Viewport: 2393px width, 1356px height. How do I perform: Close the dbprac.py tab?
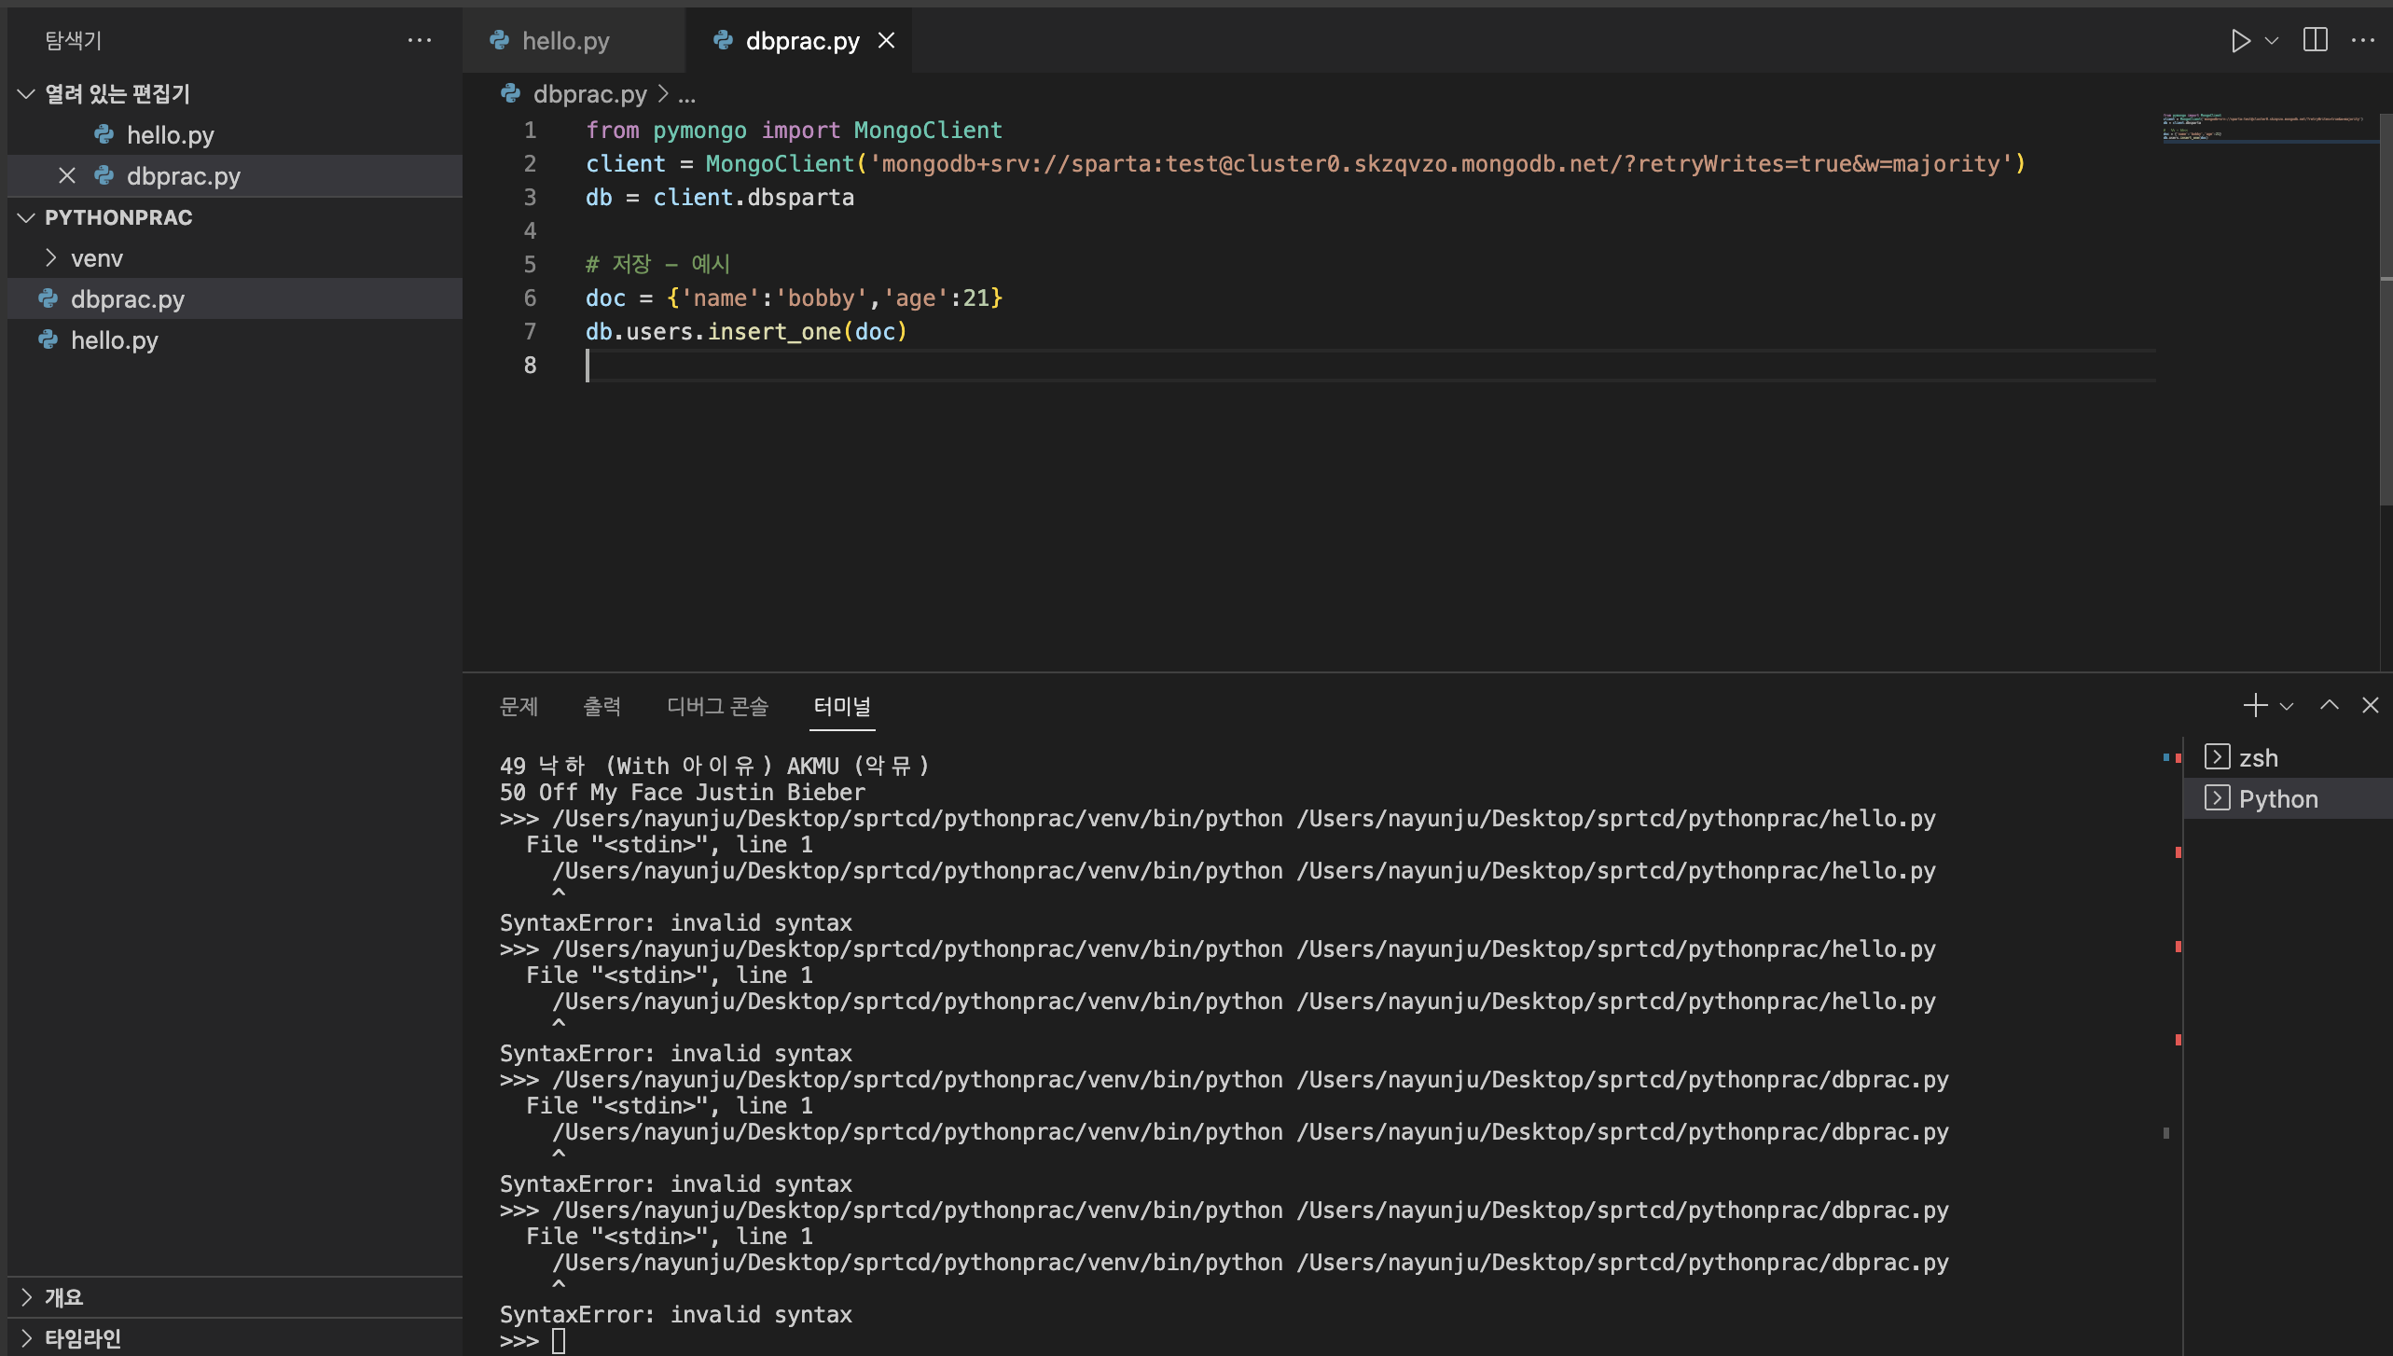click(886, 40)
